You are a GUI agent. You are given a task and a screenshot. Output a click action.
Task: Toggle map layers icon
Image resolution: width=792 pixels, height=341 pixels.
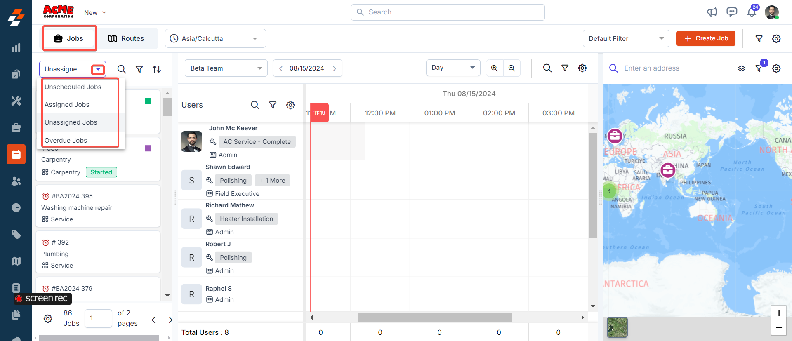click(742, 68)
